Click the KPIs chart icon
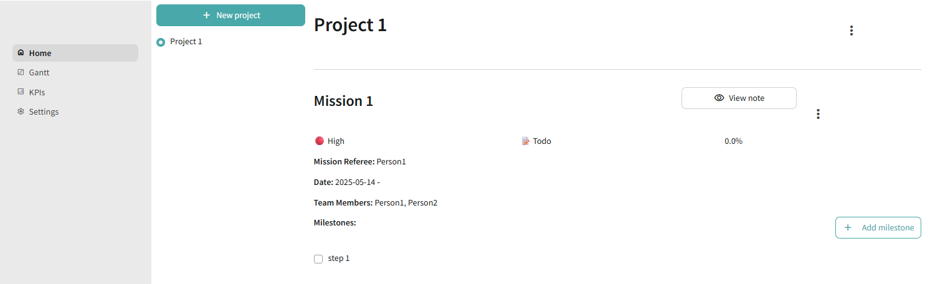This screenshot has width=930, height=284. pos(21,92)
